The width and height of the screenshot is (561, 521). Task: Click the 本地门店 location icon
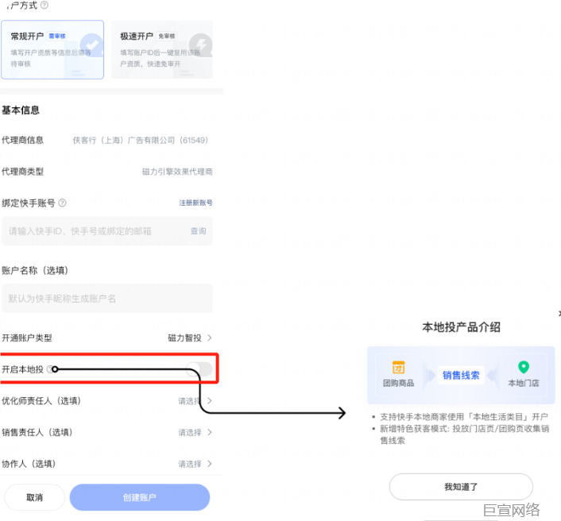pyautogui.click(x=524, y=367)
